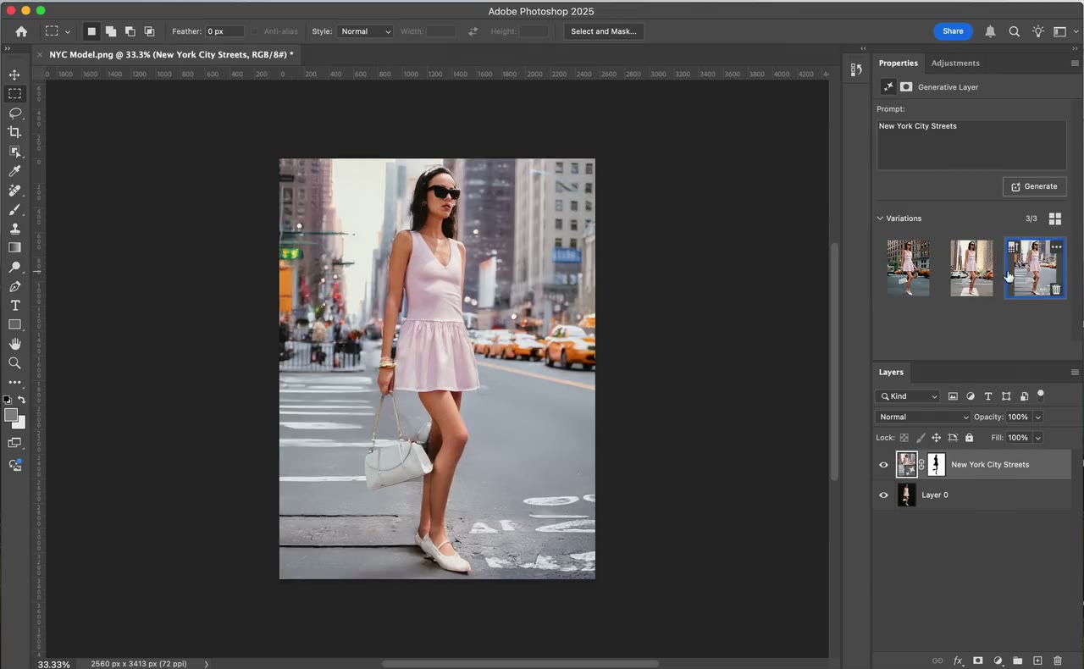Create a new layer with plus icon
The height and width of the screenshot is (669, 1084).
pos(1037,661)
